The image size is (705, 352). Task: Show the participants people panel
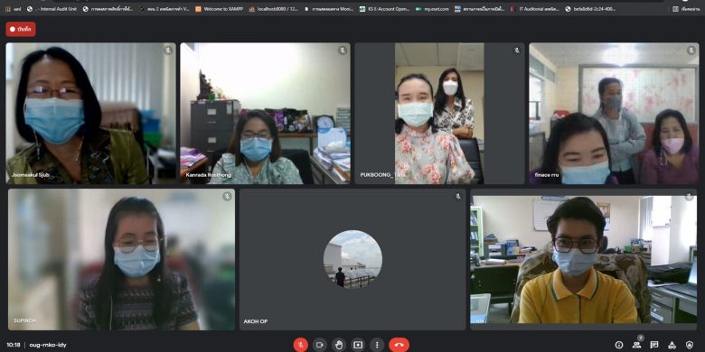pyautogui.click(x=636, y=345)
